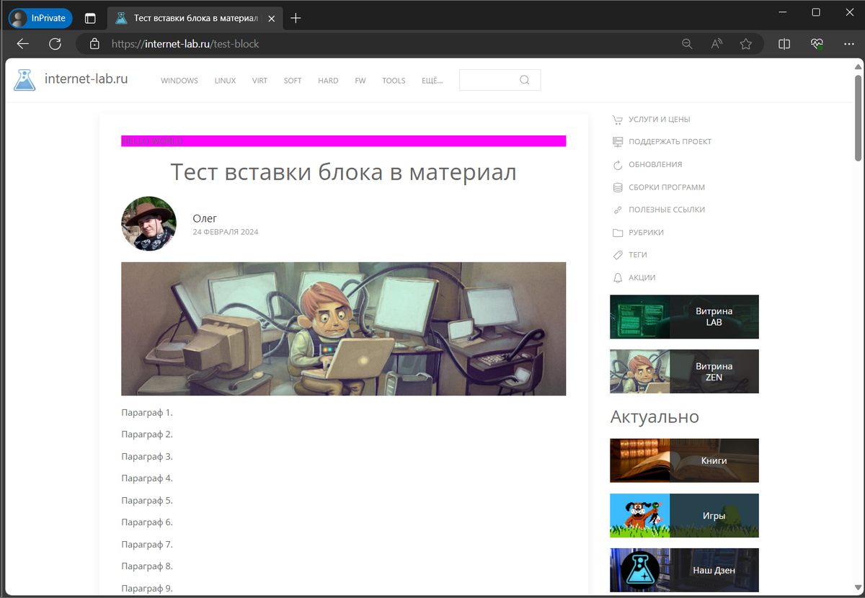Open the SOFT menu item

[293, 81]
